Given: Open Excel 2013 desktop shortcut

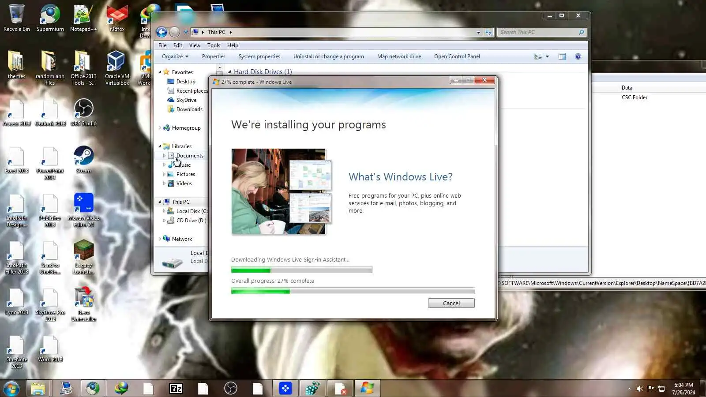Looking at the screenshot, I should click(x=16, y=159).
